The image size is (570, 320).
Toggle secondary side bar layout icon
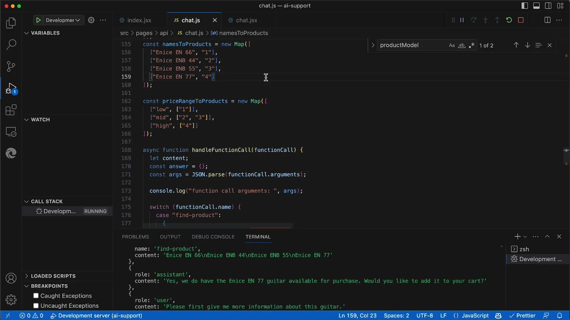tap(548, 6)
